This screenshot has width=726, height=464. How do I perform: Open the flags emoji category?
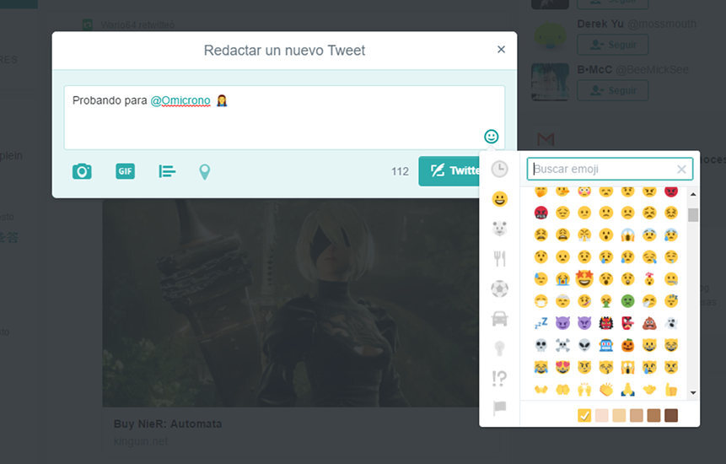(499, 408)
